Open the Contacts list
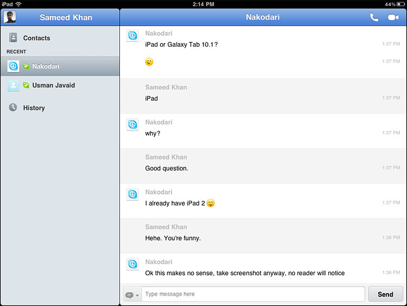The image size is (407, 306). (60, 38)
